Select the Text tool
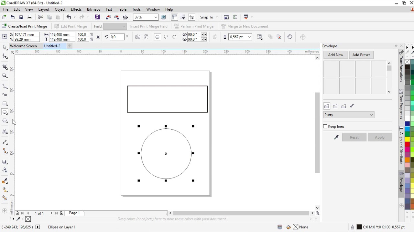This screenshot has height=232, width=414. click(x=5, y=131)
